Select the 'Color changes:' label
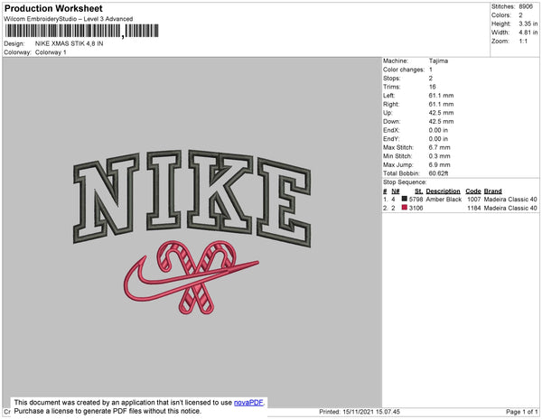542x419 pixels. click(404, 70)
